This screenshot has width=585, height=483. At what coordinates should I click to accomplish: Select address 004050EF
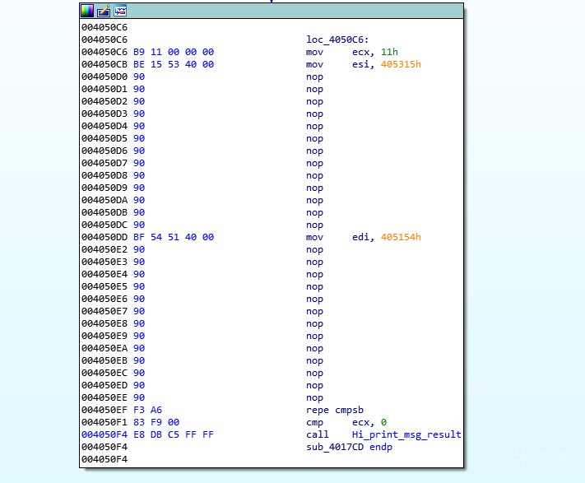coord(104,410)
